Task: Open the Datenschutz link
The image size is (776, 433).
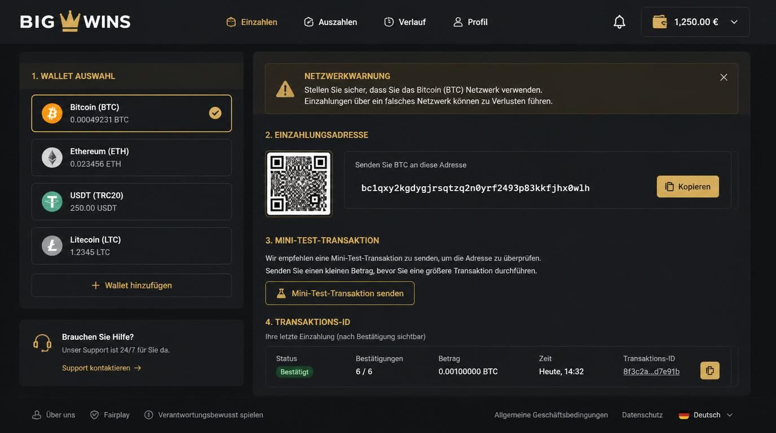Action: (x=642, y=415)
